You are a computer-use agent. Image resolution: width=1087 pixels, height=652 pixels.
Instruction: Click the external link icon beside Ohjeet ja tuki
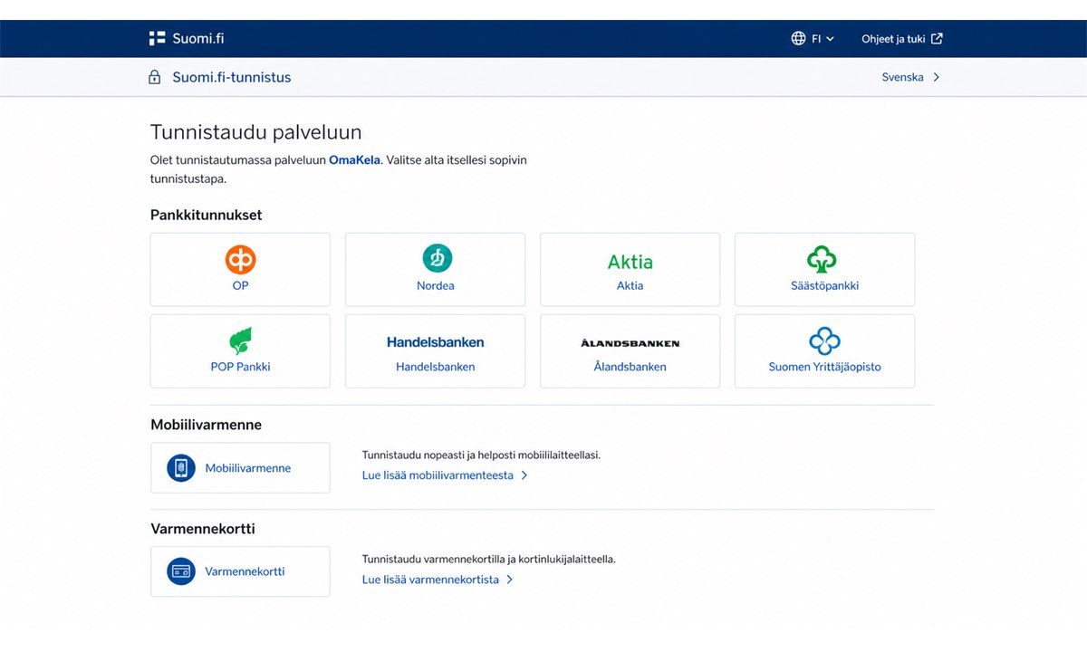pyautogui.click(x=938, y=39)
